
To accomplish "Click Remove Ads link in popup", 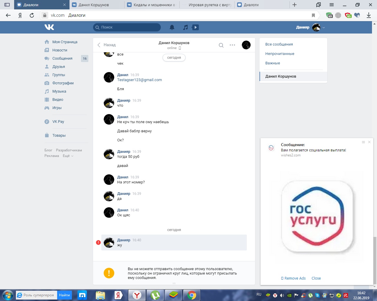I will 295,278.
